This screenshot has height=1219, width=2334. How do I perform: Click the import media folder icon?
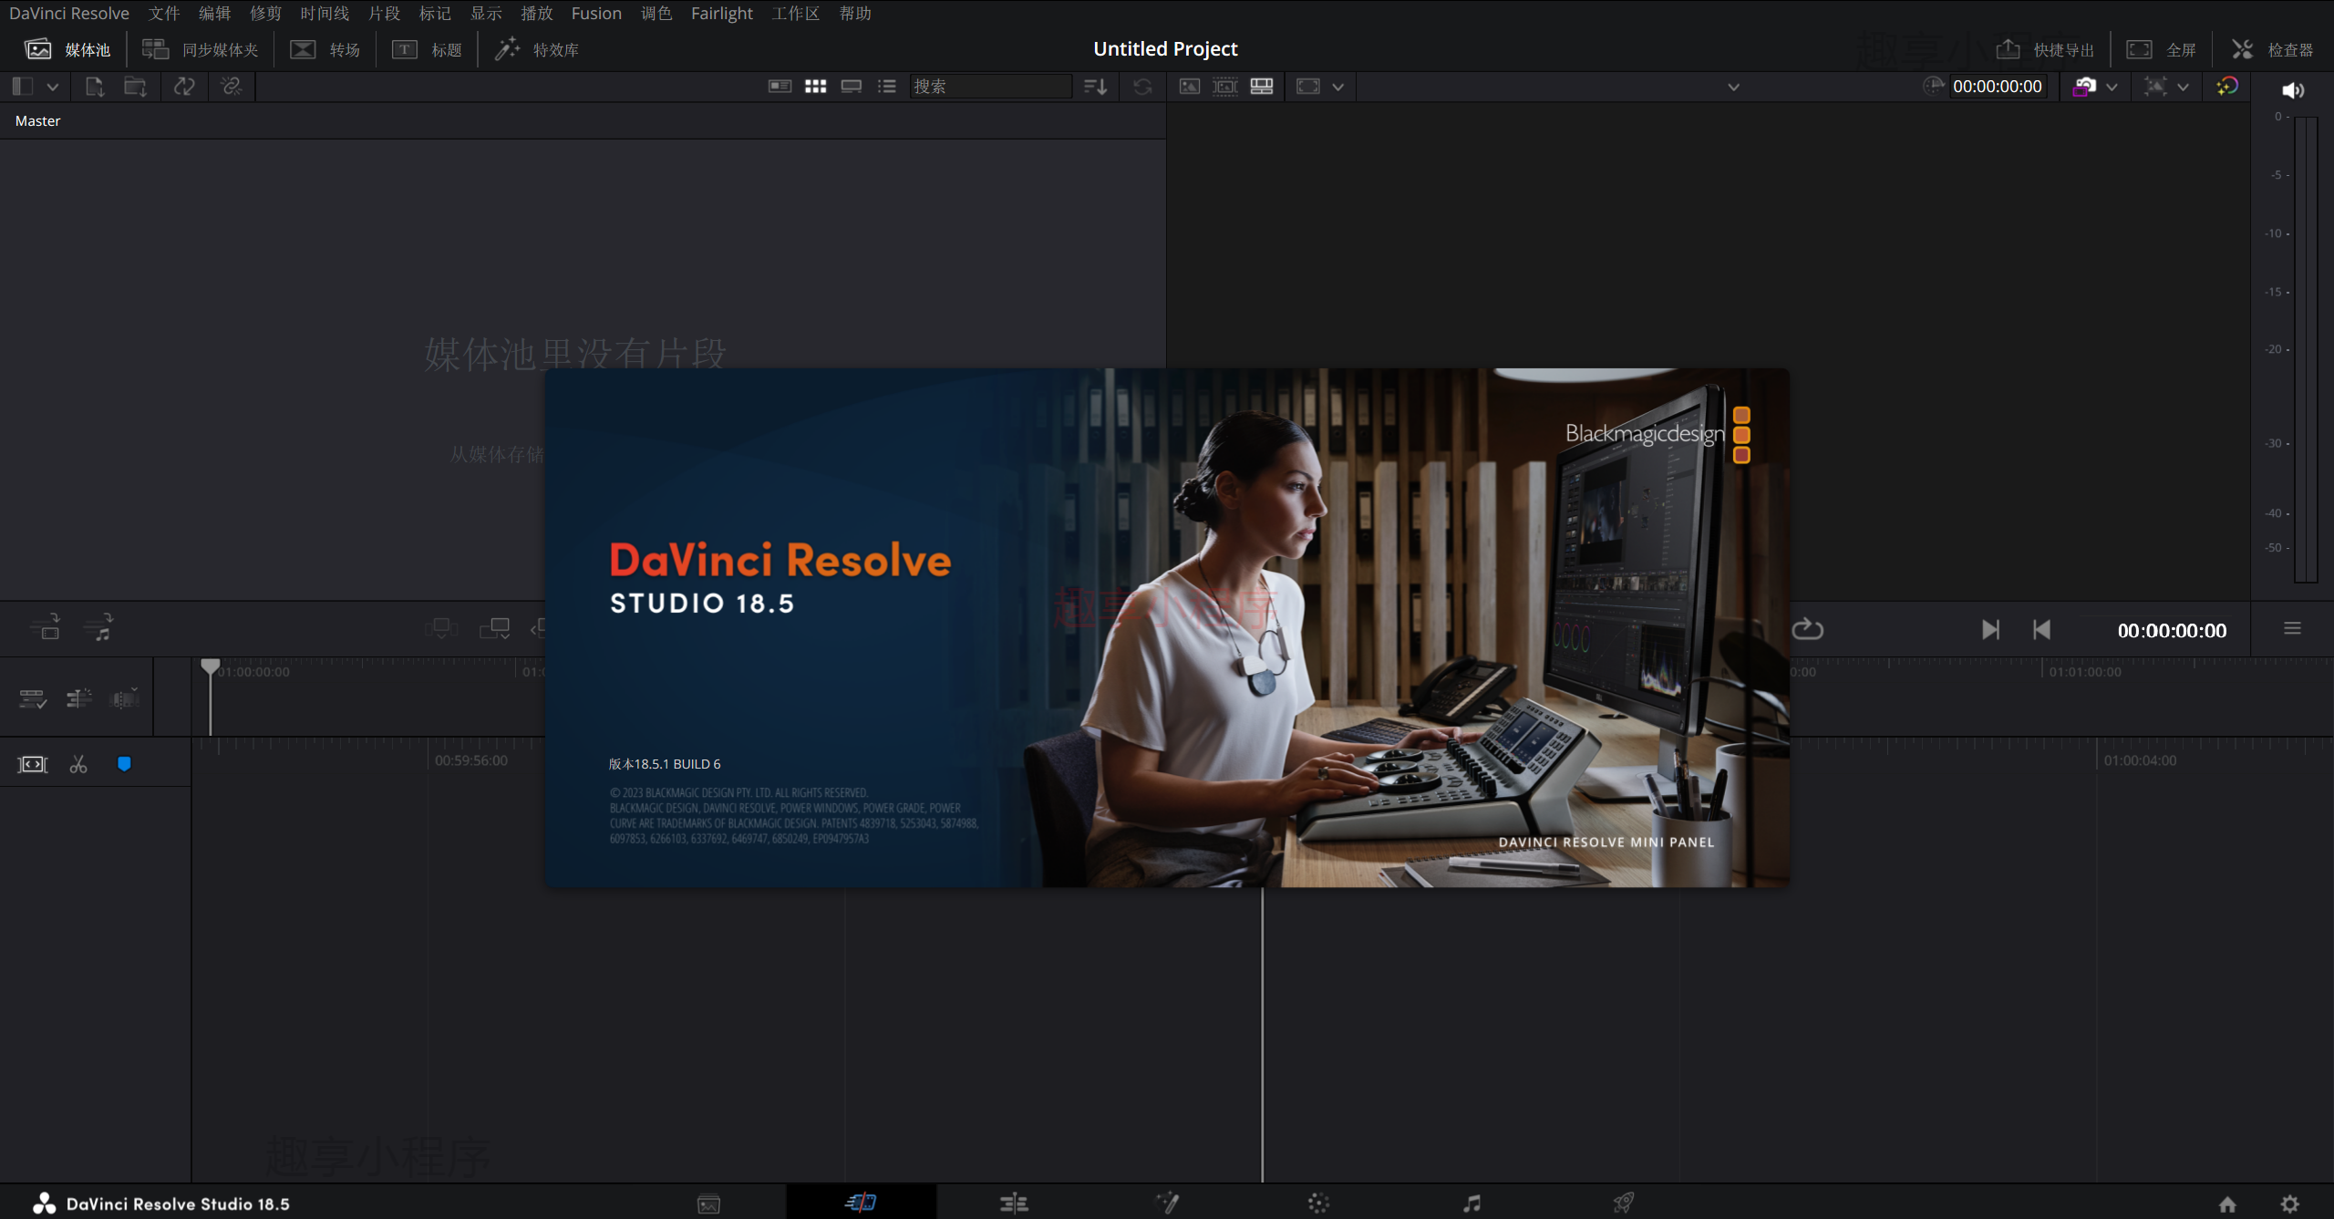[135, 87]
